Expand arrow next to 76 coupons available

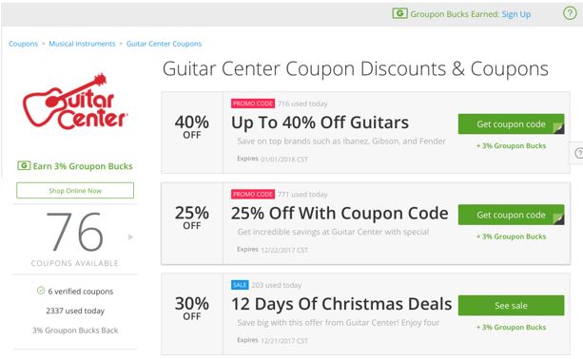[x=130, y=236]
